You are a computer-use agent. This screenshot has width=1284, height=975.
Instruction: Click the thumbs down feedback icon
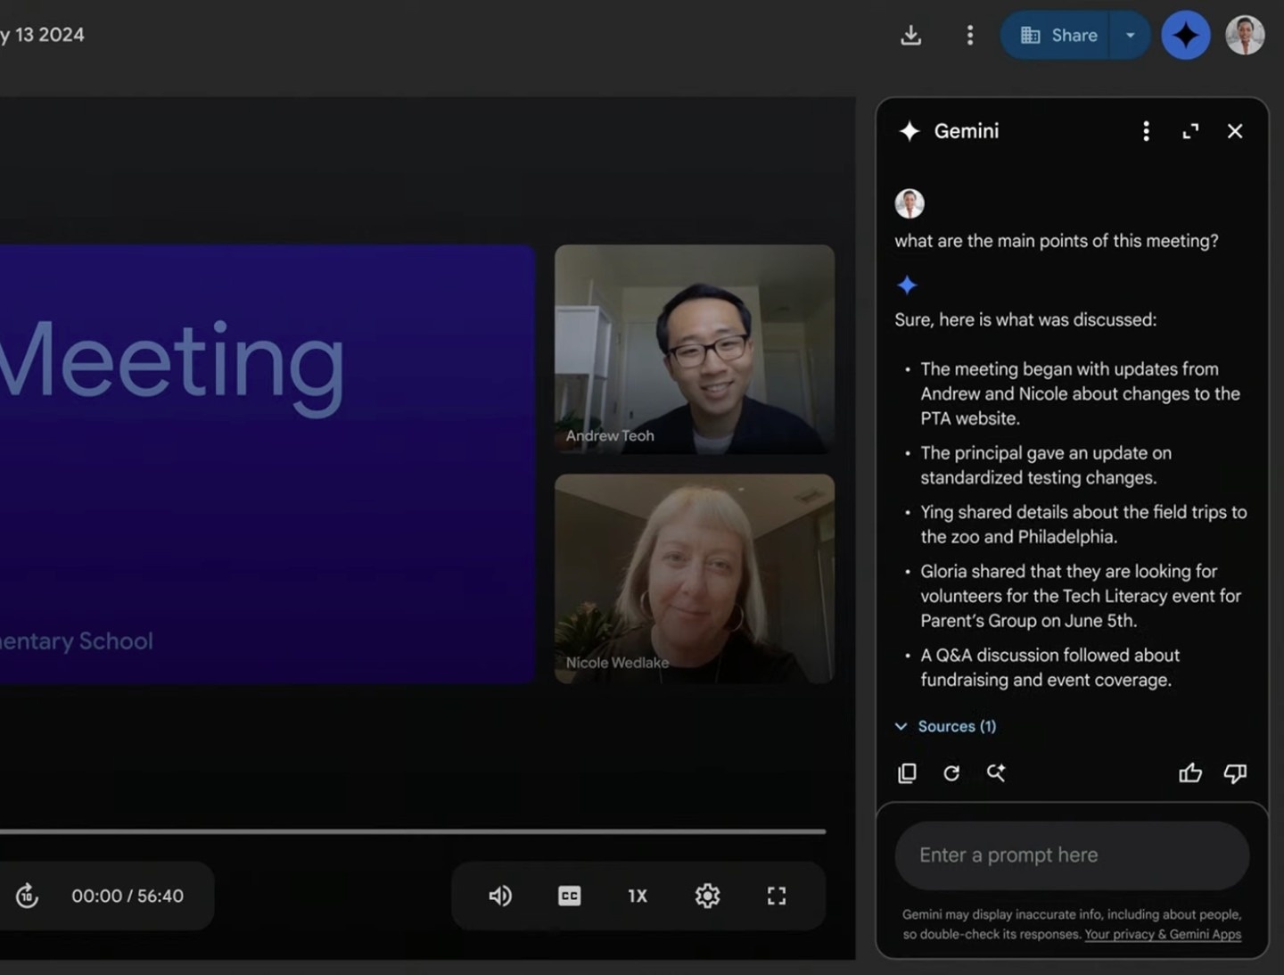[1235, 773]
